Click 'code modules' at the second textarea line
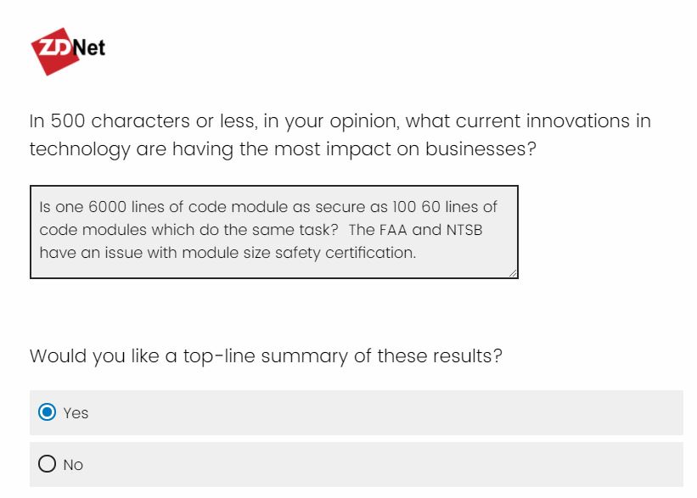Viewport: 697px width, 498px height. click(93, 230)
